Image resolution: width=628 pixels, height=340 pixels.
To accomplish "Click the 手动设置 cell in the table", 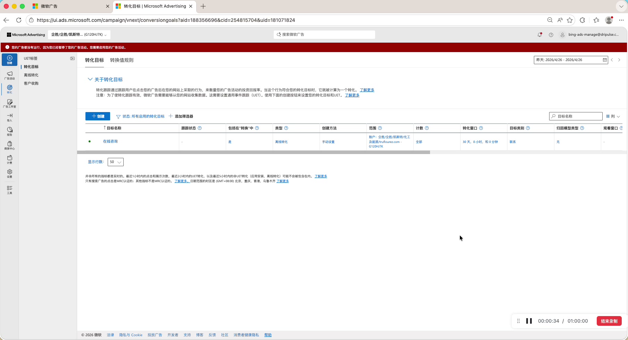I will (x=328, y=142).
